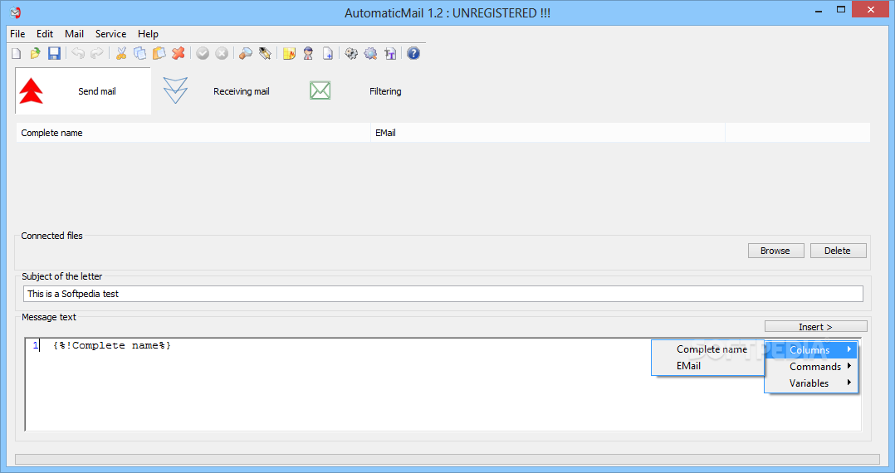Switch to the Send mail tab
Image resolution: width=895 pixels, height=473 pixels.
[83, 91]
